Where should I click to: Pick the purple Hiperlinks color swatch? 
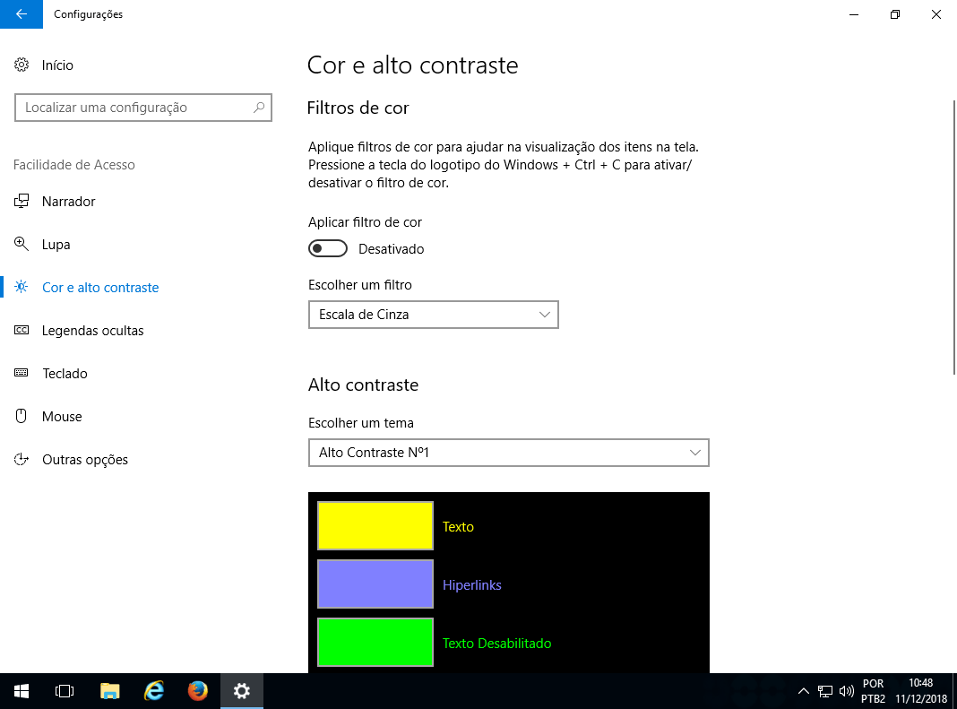(375, 584)
